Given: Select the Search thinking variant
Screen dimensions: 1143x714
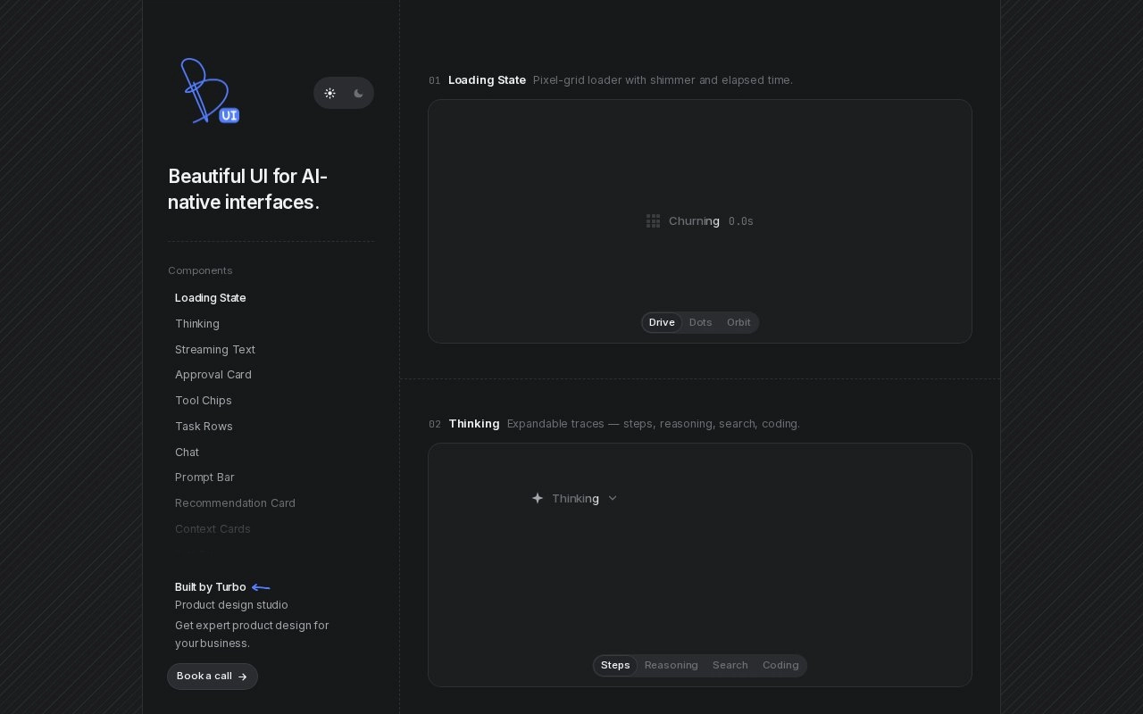Looking at the screenshot, I should coord(730,666).
